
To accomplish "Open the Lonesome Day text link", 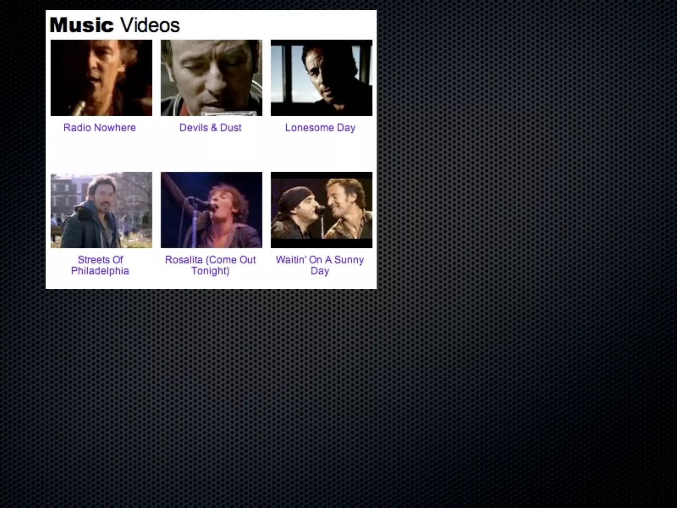I will pos(320,128).
